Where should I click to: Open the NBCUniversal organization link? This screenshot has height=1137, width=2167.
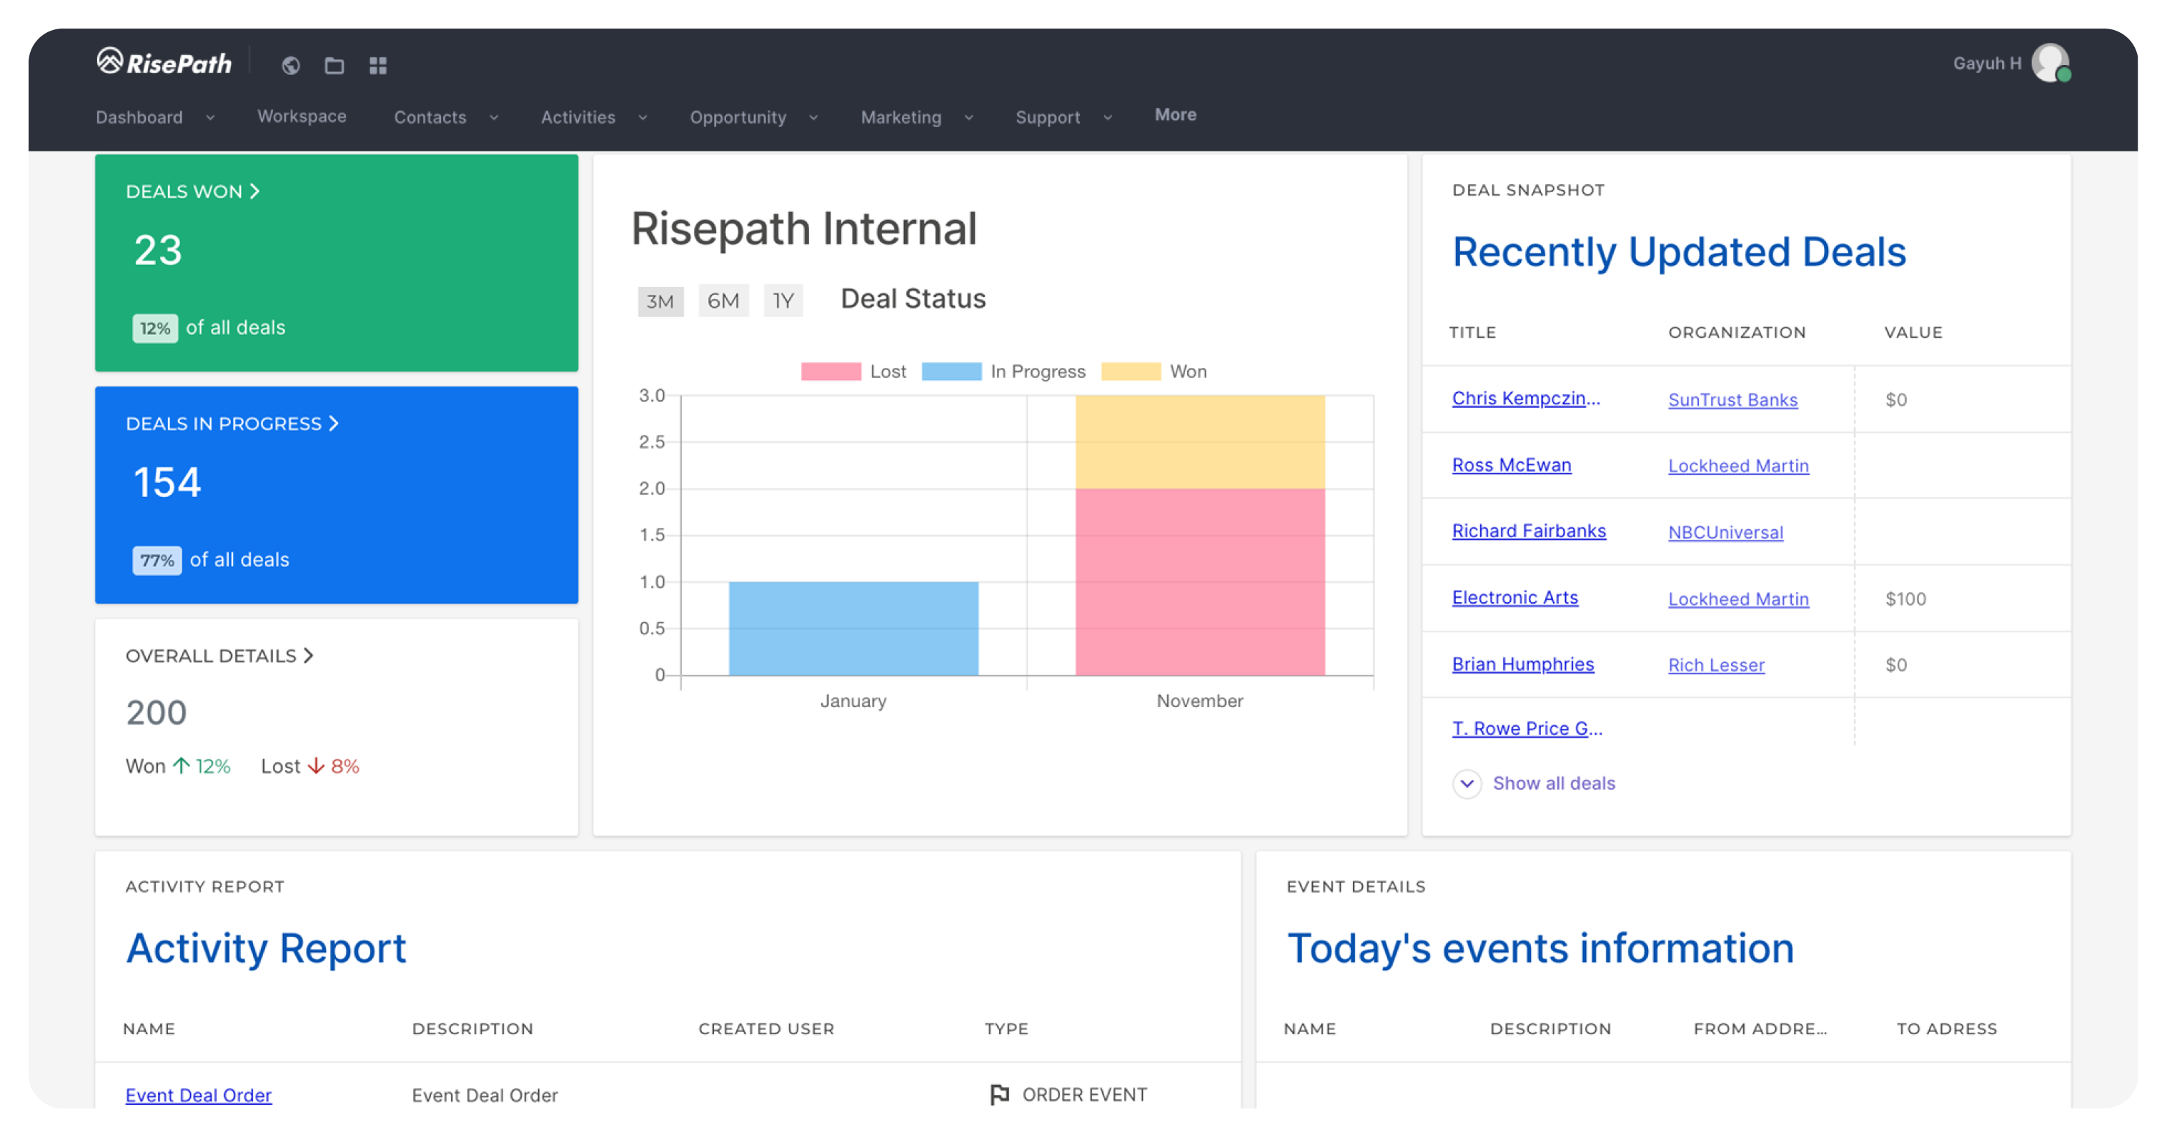(1725, 532)
